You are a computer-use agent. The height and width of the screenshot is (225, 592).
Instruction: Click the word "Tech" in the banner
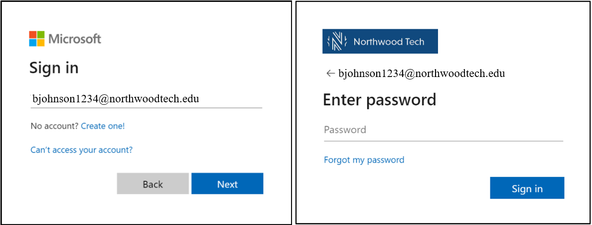415,42
